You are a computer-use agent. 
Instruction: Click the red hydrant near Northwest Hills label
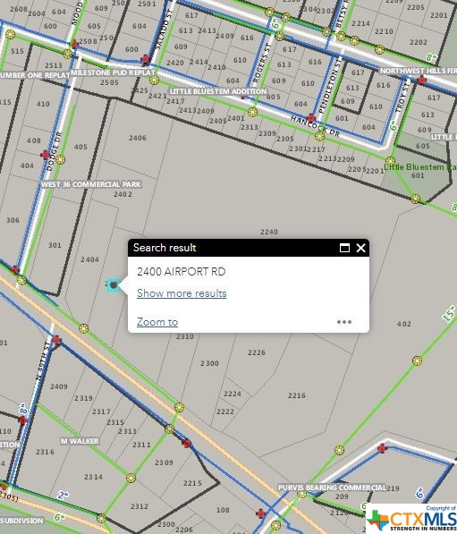coord(421,81)
